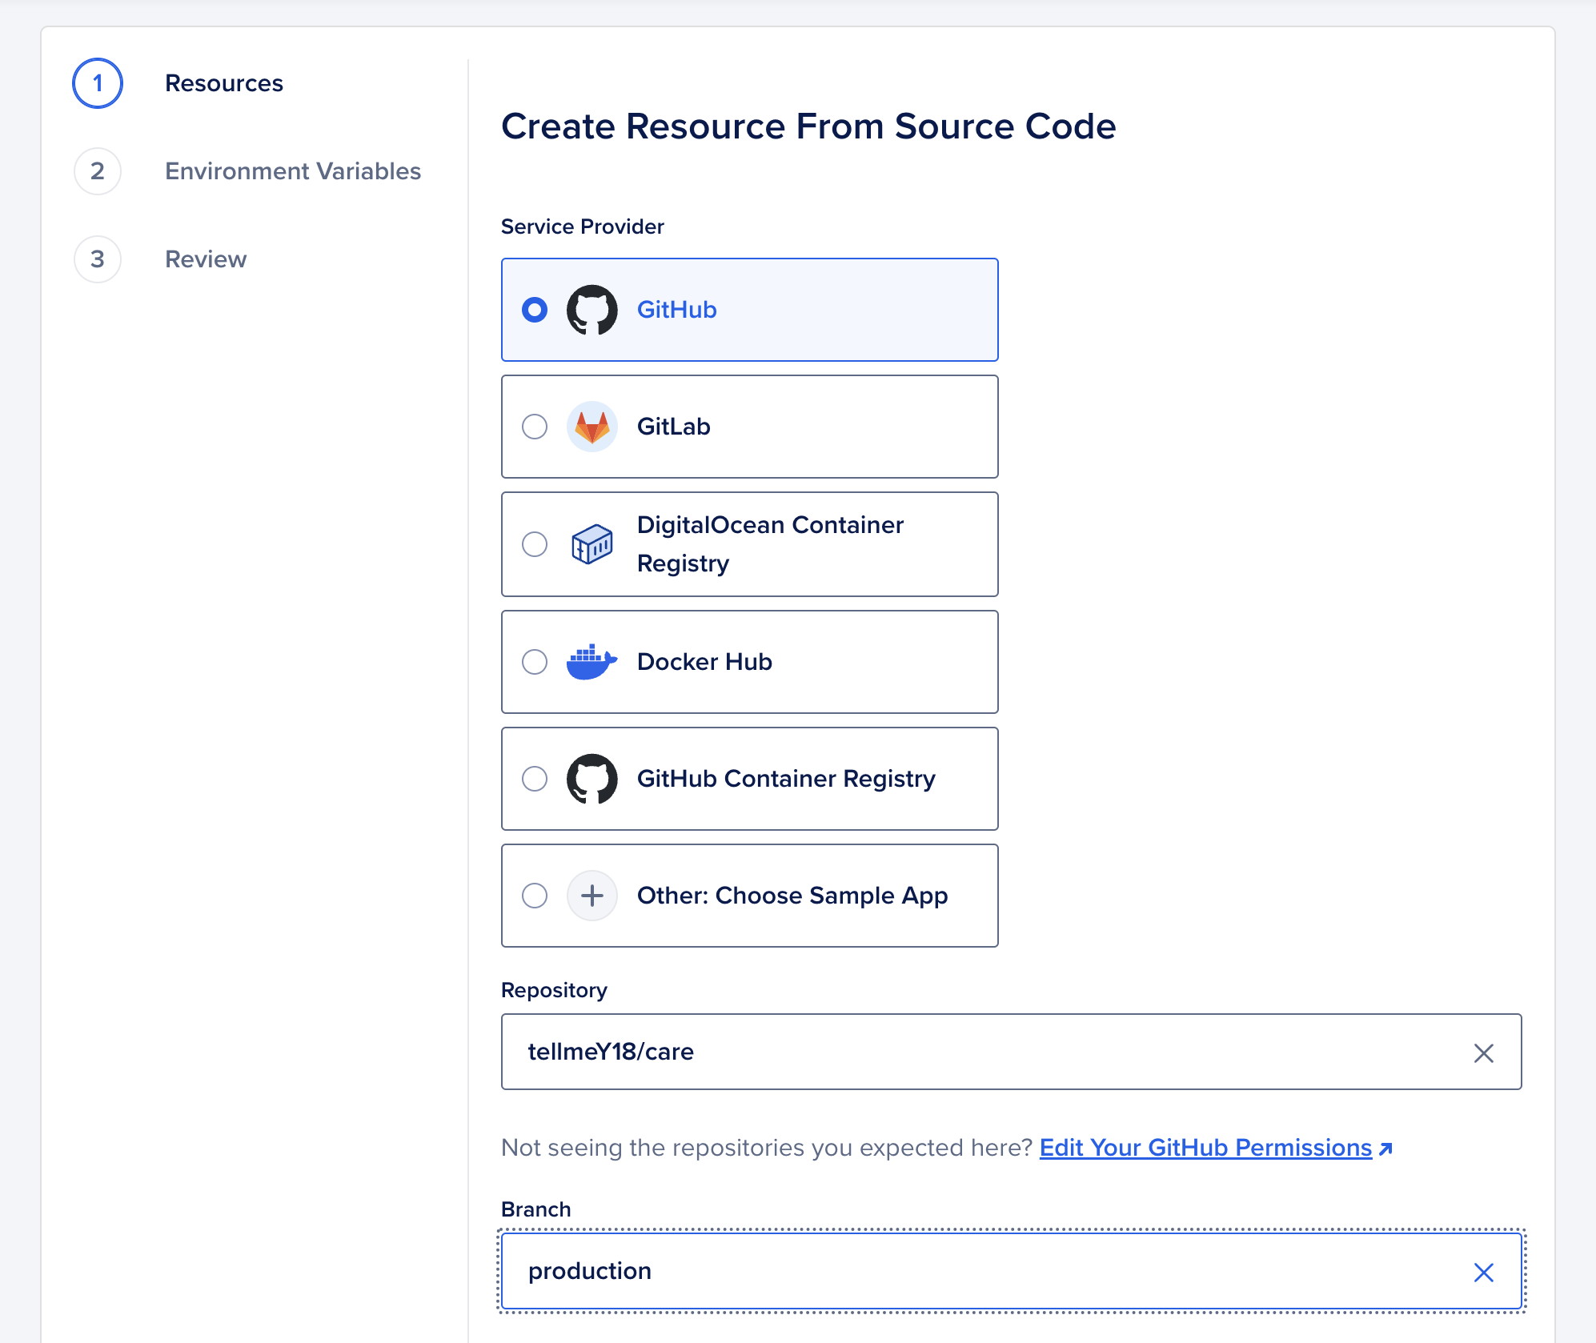Click the GitLab fox logo
1596x1343 pixels.
click(x=592, y=427)
